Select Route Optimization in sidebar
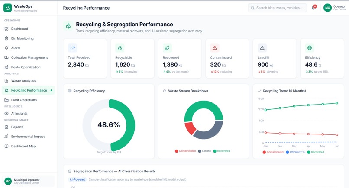This screenshot has width=349, height=188. [28, 67]
